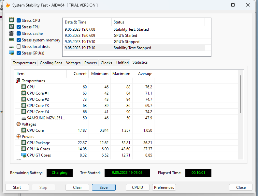Uncheck Stress FPU checkbox

(19, 27)
